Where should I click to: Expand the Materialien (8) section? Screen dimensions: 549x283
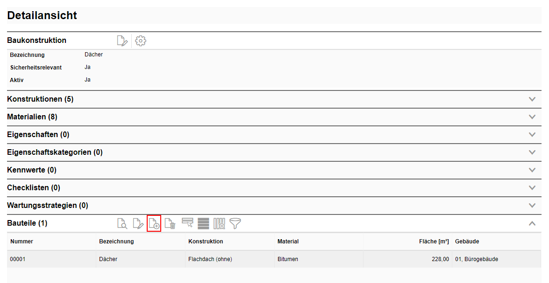(x=532, y=117)
